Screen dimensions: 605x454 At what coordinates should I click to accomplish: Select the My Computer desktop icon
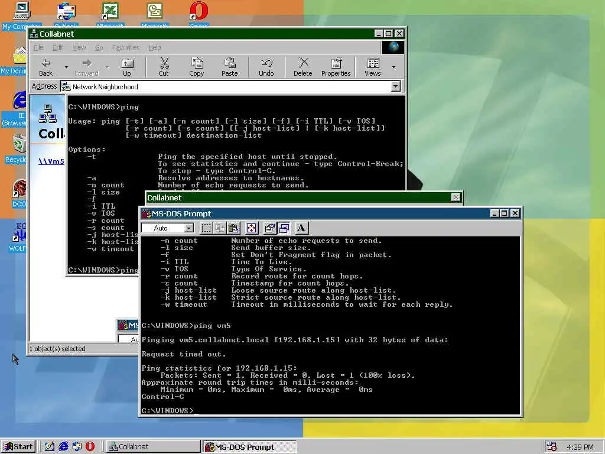[21, 16]
